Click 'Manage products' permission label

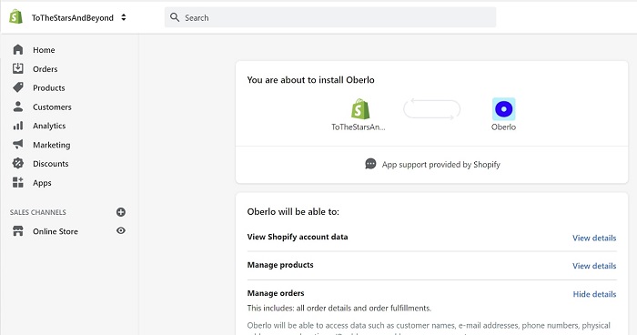(x=280, y=265)
